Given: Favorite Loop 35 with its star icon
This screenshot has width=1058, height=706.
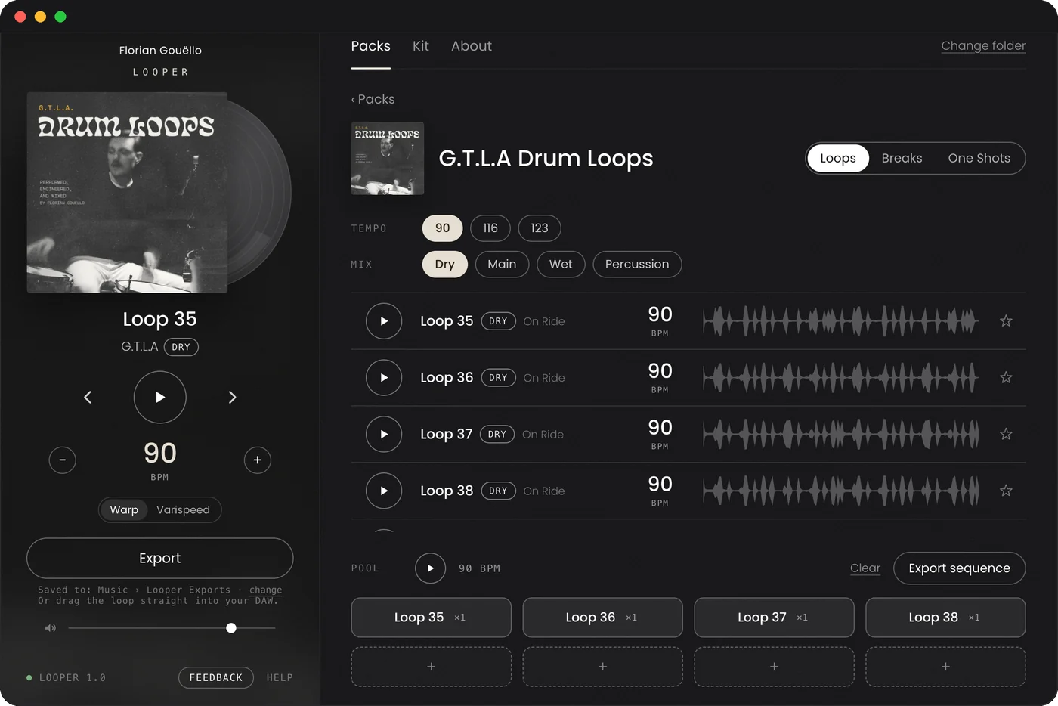Looking at the screenshot, I should pos(1006,321).
